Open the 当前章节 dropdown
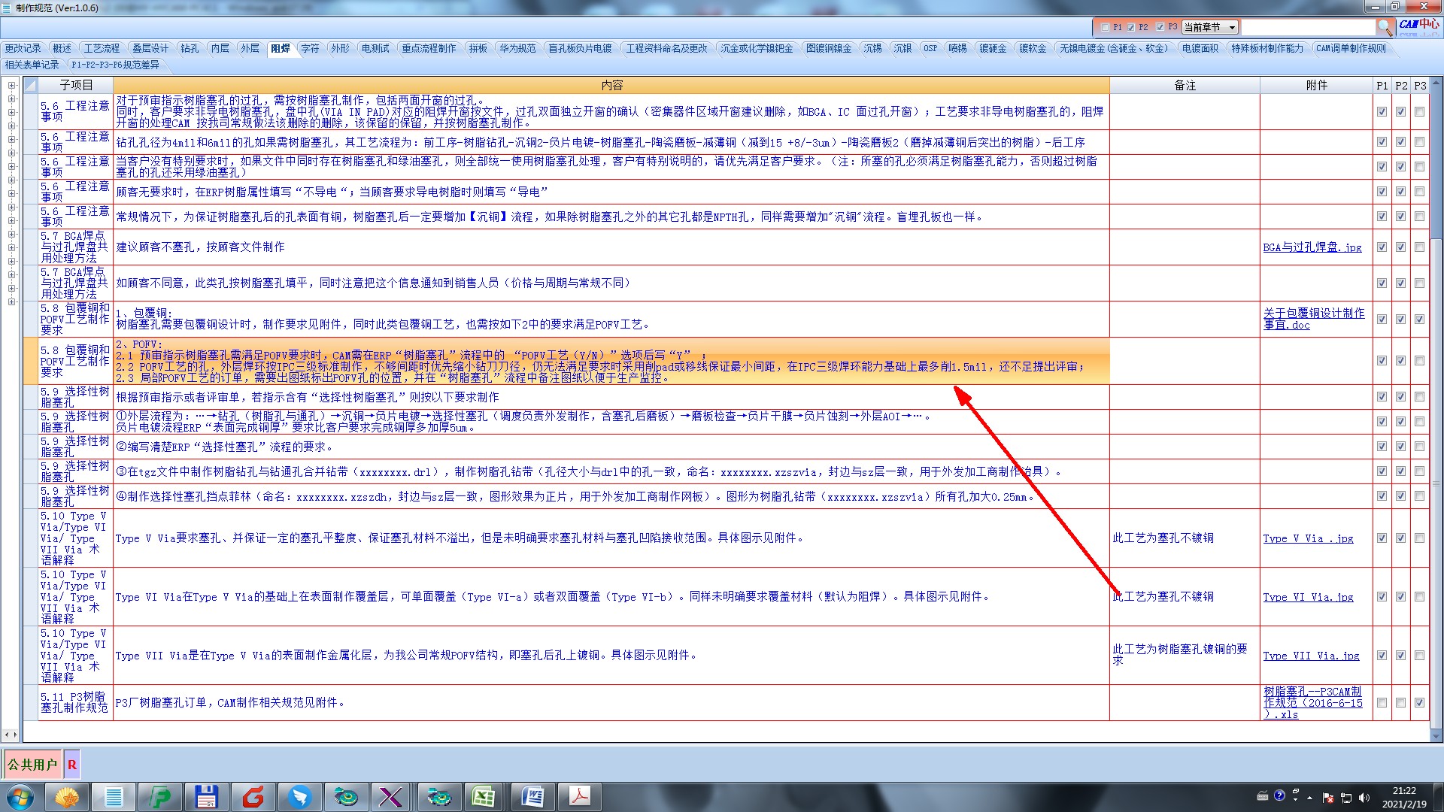The image size is (1444, 812). (x=1210, y=27)
